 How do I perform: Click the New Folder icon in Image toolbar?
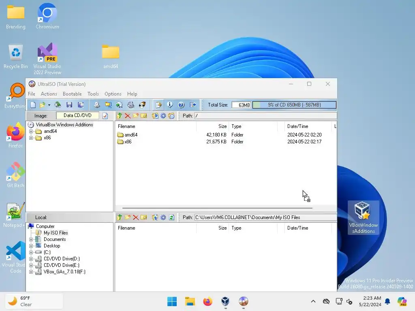136,116
